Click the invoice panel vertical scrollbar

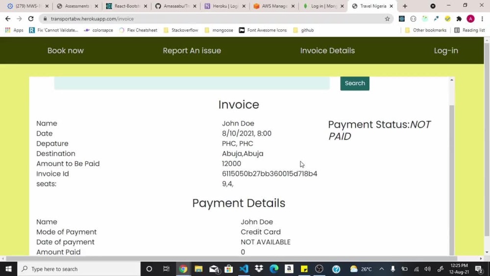452,180
